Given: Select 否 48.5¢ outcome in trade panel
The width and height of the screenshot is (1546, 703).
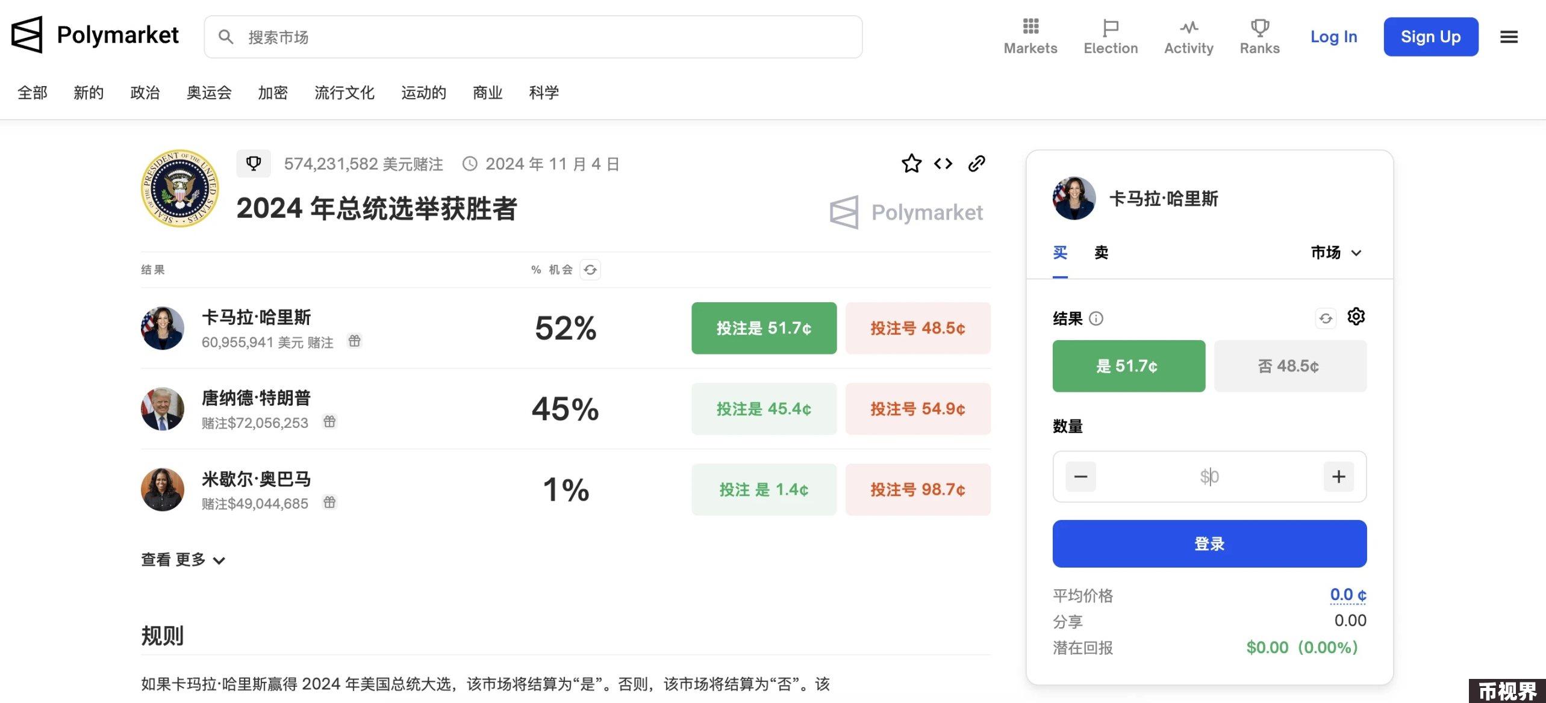Looking at the screenshot, I should (x=1290, y=366).
